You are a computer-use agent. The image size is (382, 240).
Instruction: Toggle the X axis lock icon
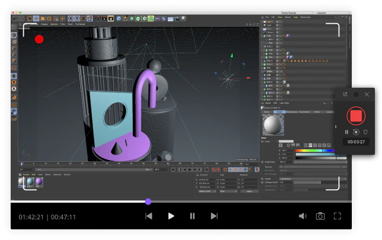(70, 18)
